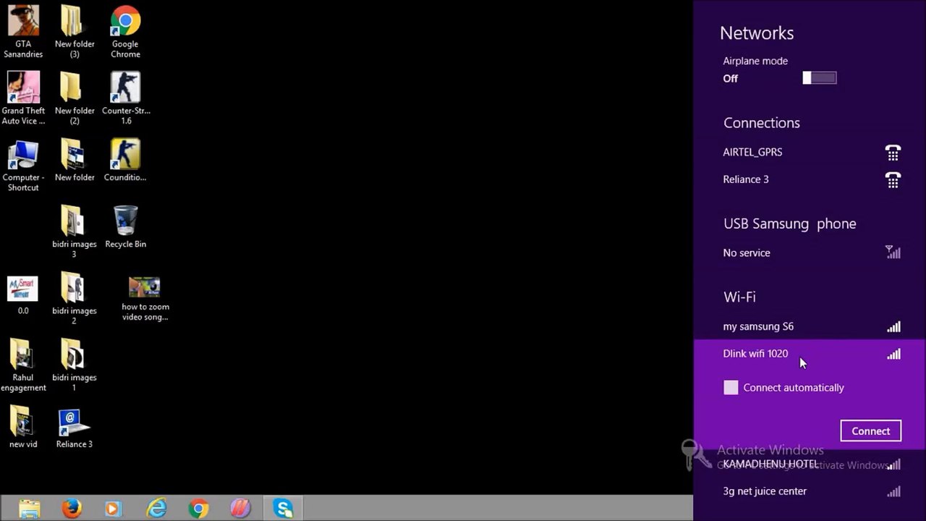926x521 pixels.
Task: Click the Dlink wifi 1020 signal bars
Action: coord(894,354)
